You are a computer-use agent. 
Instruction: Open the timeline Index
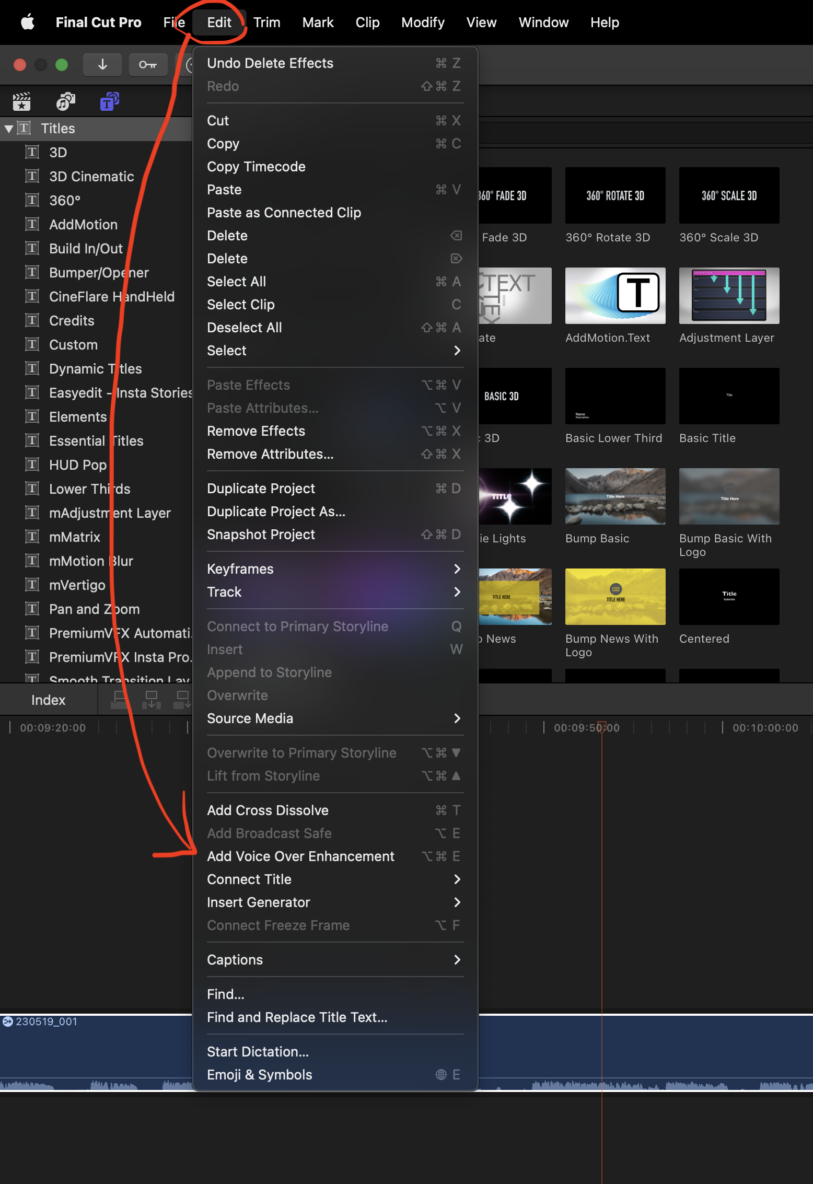[x=48, y=700]
